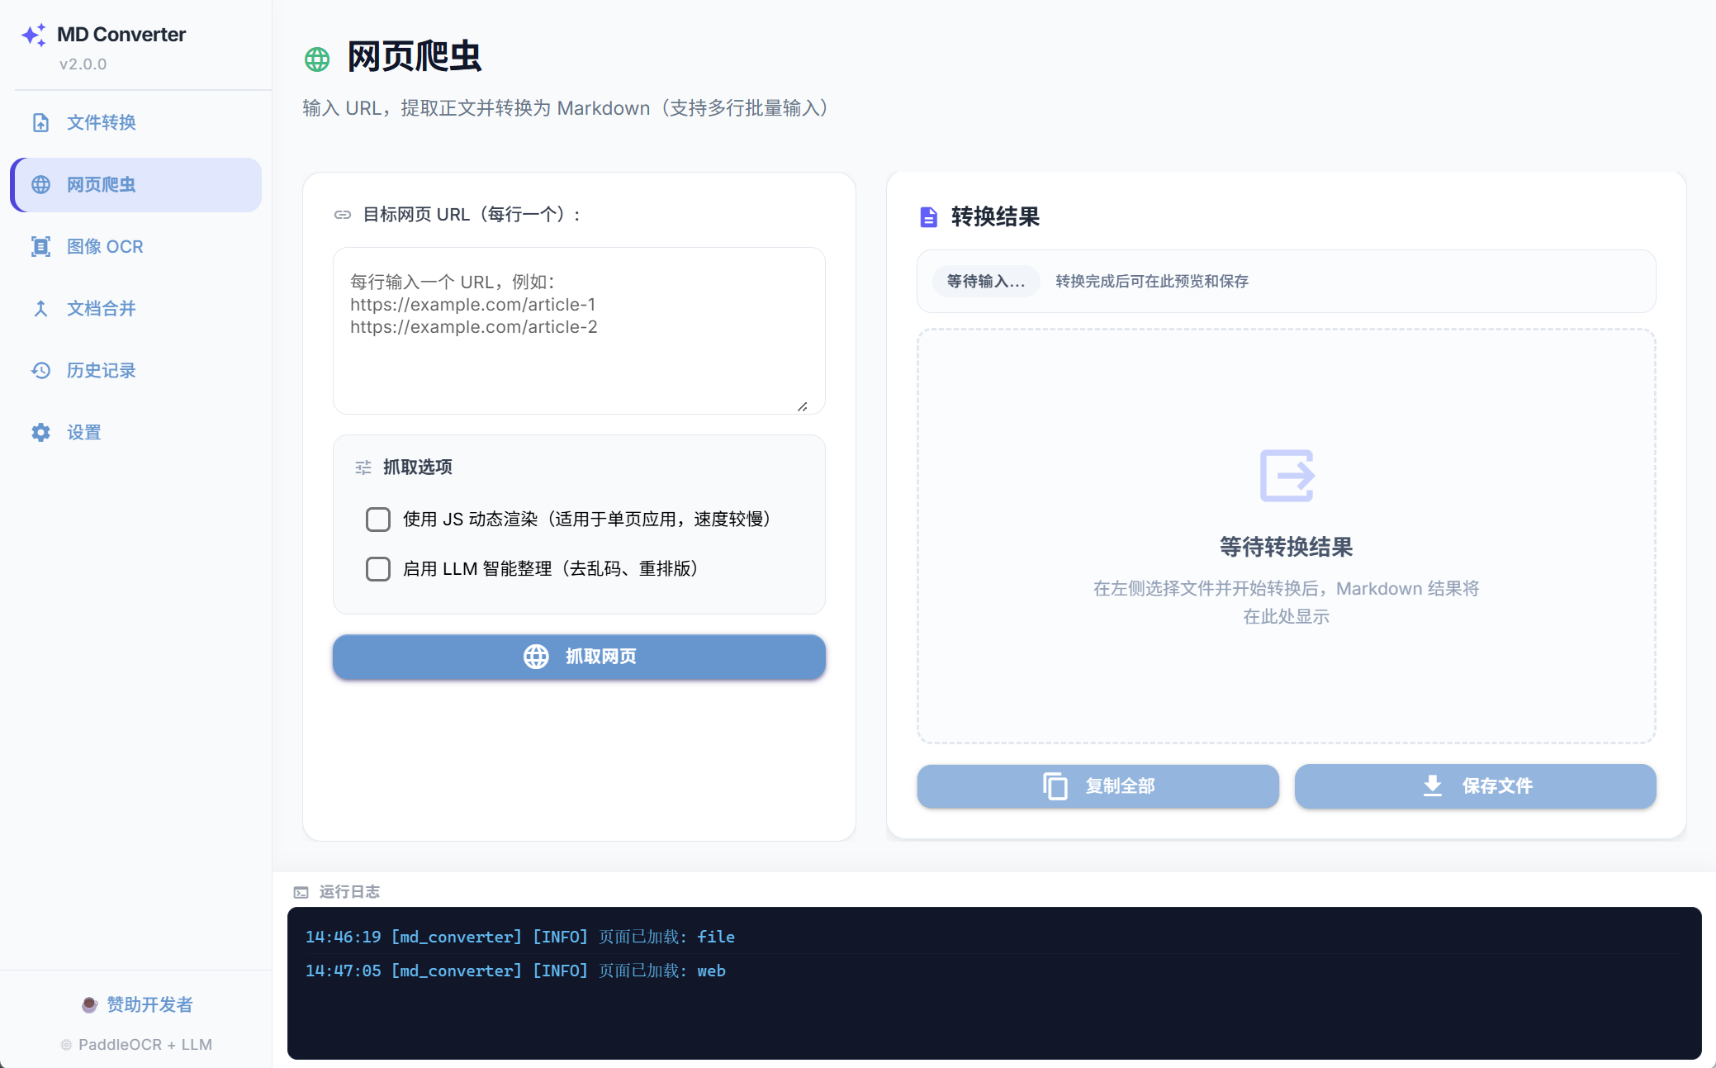Image resolution: width=1716 pixels, height=1068 pixels.
Task: Select the 网页爬虫 sidebar entry
Action: tap(101, 185)
